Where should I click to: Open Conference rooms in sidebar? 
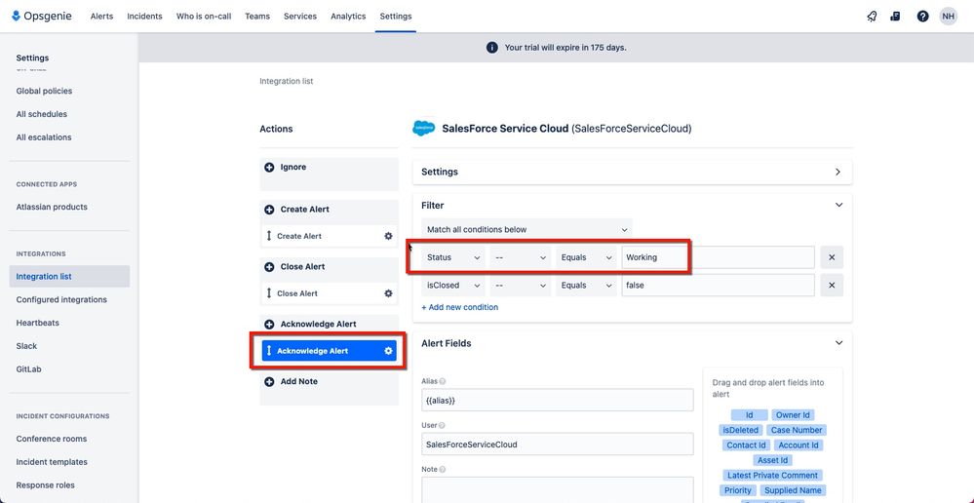52,439
